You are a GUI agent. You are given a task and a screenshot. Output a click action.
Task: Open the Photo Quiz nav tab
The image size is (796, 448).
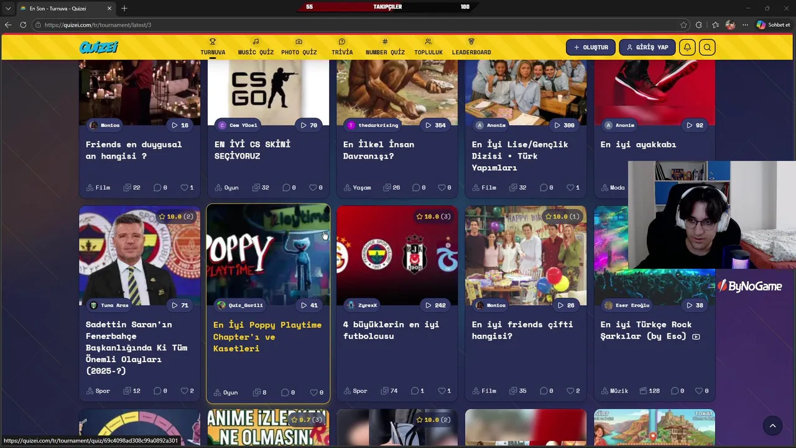[x=298, y=47]
